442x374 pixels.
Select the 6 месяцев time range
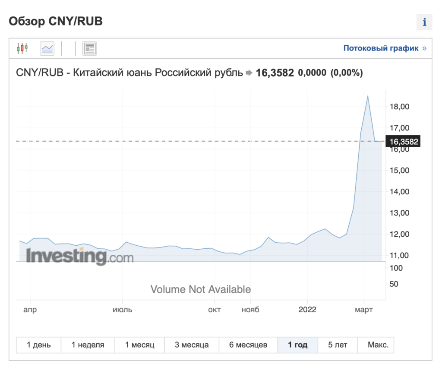click(x=248, y=345)
